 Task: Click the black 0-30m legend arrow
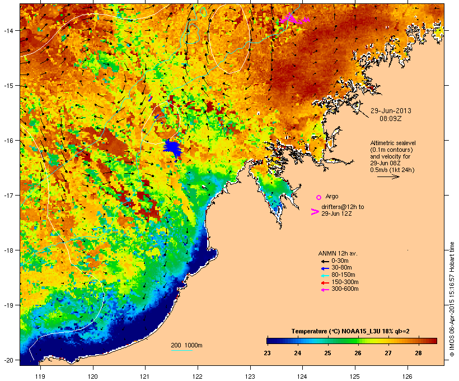click(x=325, y=261)
